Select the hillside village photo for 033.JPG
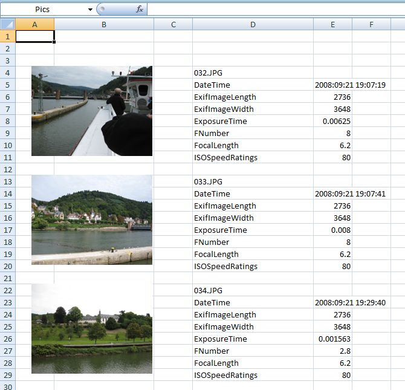The width and height of the screenshot is (405, 390). point(91,219)
